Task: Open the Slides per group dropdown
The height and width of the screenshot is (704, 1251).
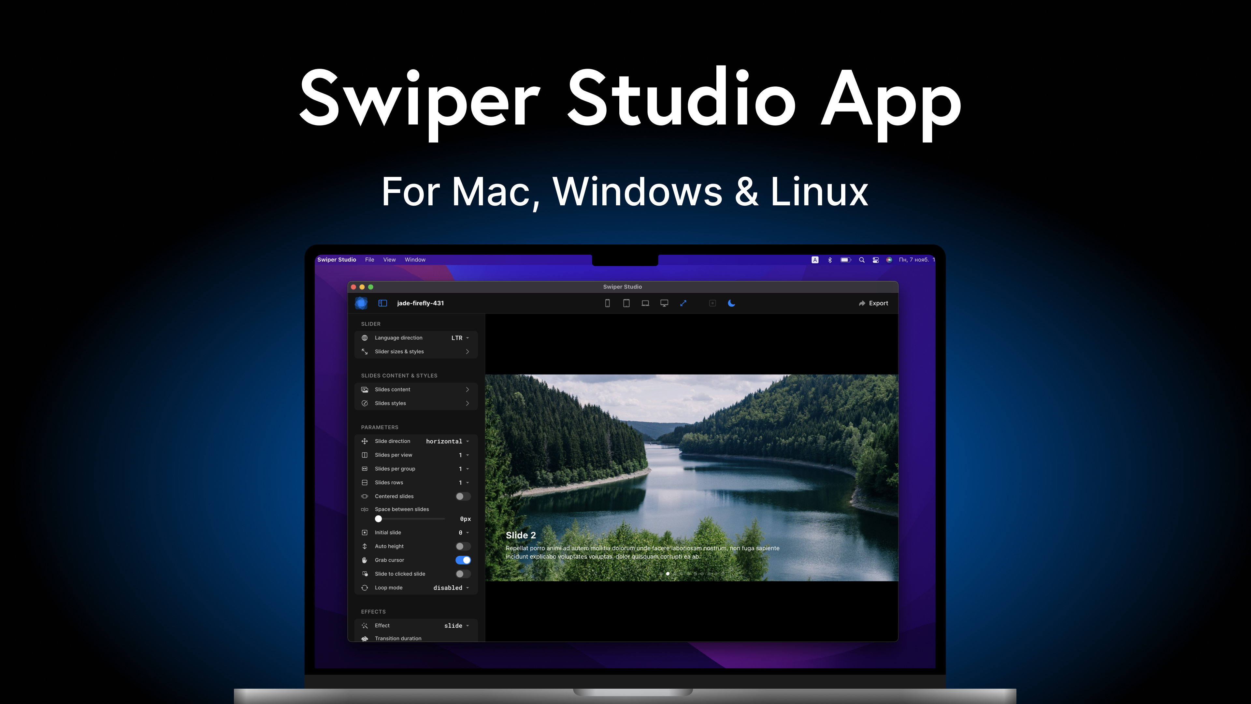Action: point(464,469)
